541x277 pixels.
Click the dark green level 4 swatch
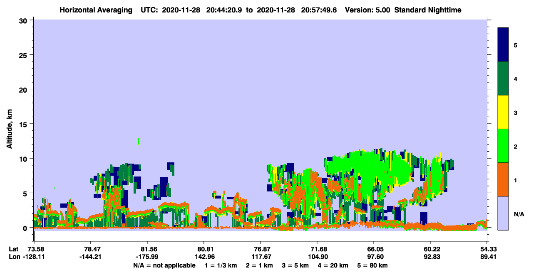[503, 78]
